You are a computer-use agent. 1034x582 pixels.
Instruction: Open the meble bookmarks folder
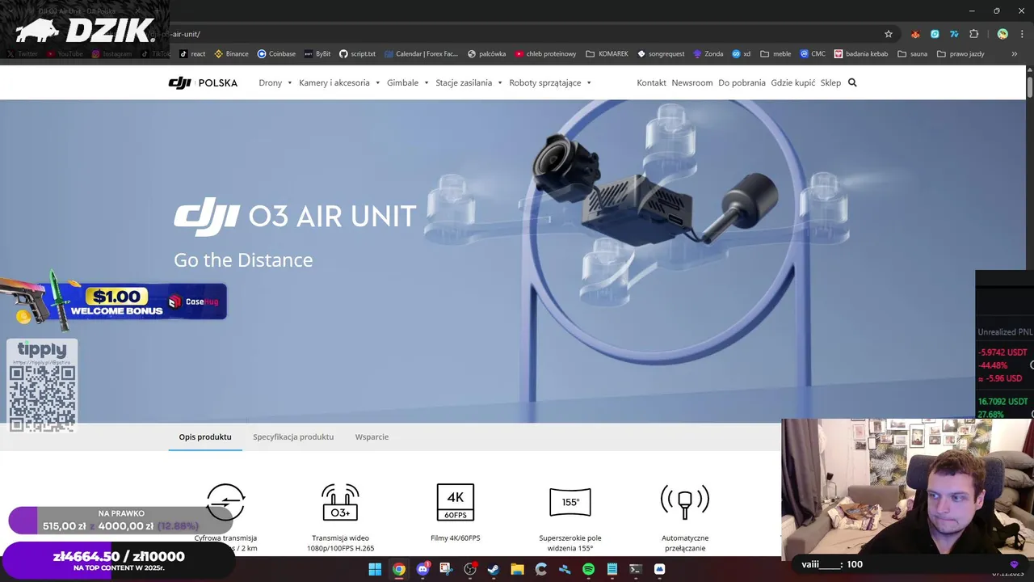[775, 54]
